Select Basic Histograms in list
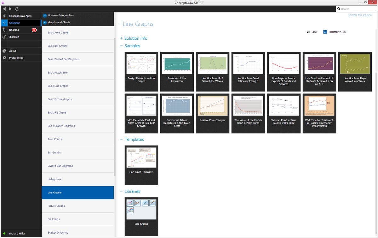 78,73
